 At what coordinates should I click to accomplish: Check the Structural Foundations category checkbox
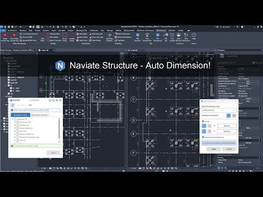18,137
